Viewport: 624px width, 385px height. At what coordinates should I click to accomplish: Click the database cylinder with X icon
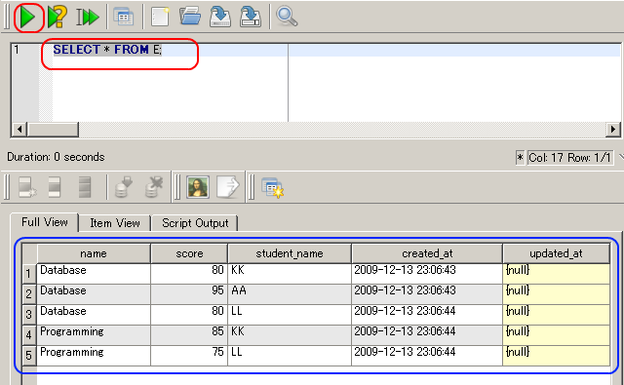click(x=154, y=187)
